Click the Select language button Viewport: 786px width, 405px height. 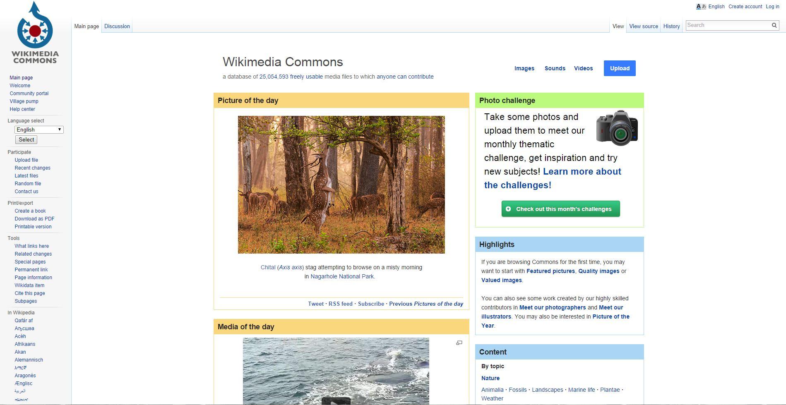coord(26,139)
